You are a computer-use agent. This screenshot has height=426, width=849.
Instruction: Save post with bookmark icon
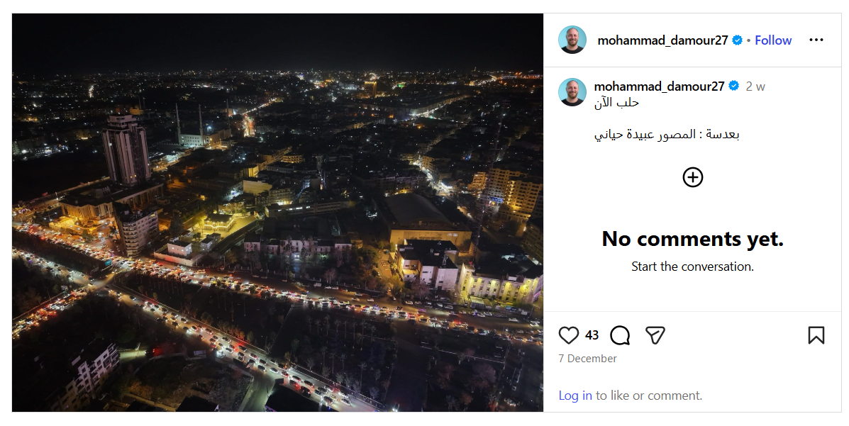pyautogui.click(x=816, y=335)
